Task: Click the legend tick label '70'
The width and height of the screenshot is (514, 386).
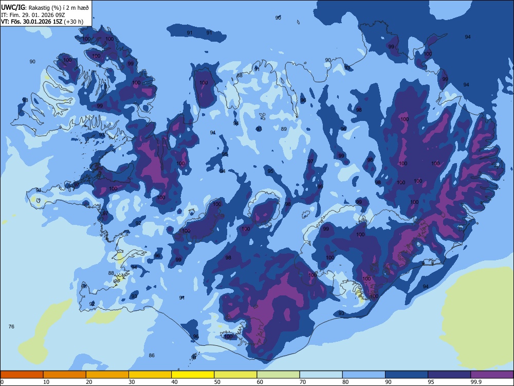Action: (303, 382)
